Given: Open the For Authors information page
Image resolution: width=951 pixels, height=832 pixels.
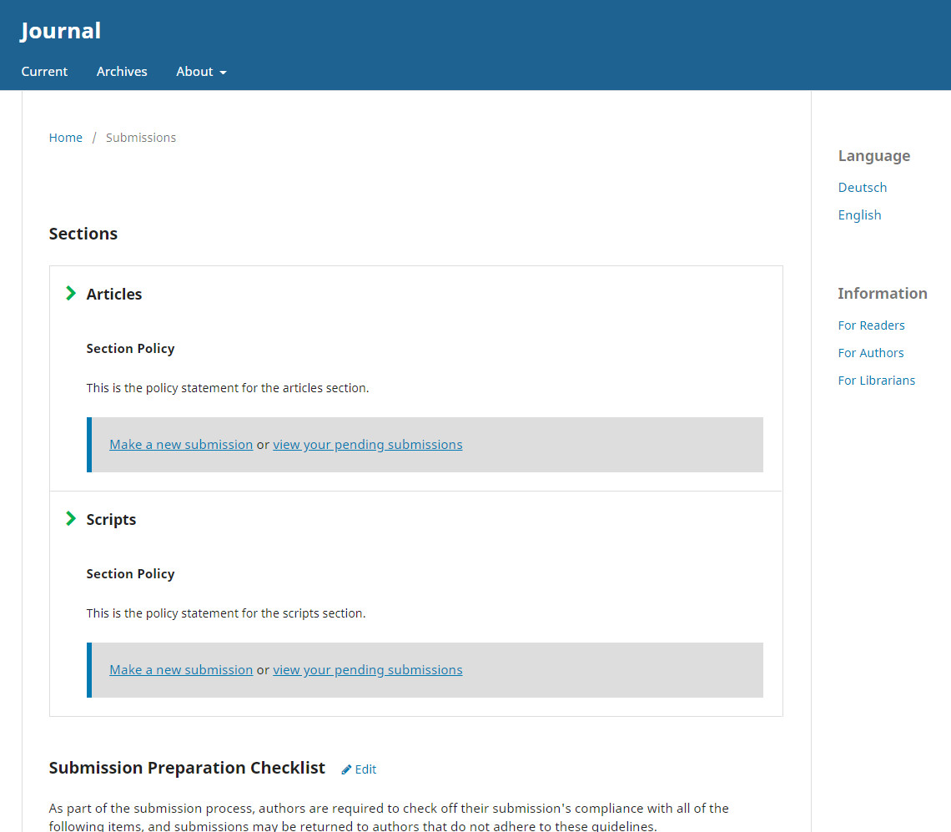Looking at the screenshot, I should pos(871,353).
